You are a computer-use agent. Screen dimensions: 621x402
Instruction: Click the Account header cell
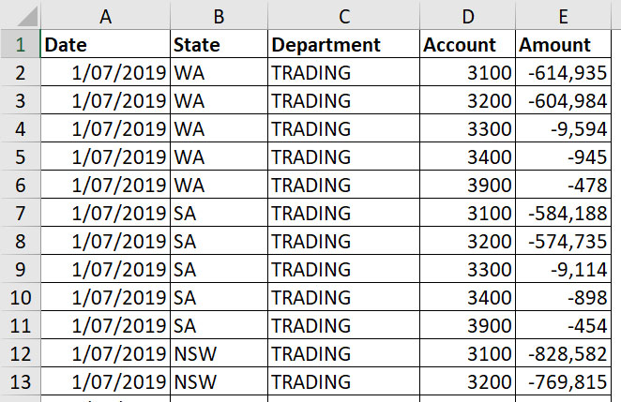click(468, 44)
